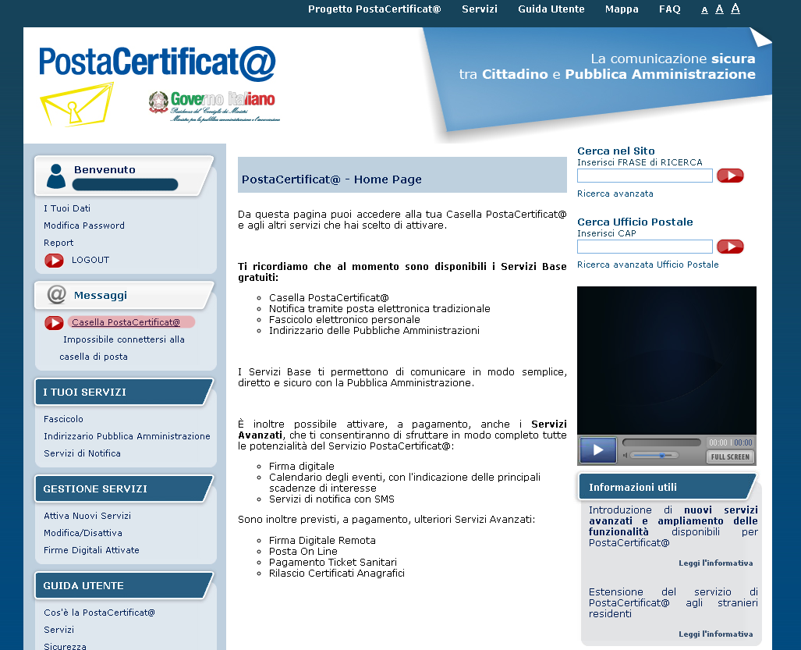The image size is (801, 650).
Task: Click the LOGOUT link
Action: (90, 260)
